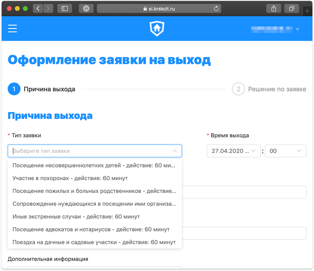This screenshot has height=271, width=314.
Task: Open the hamburger navigation menu
Action: [12, 28]
